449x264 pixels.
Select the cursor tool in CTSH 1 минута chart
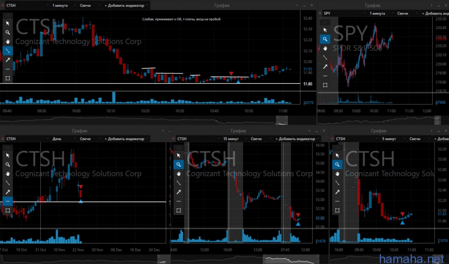[x=8, y=23]
